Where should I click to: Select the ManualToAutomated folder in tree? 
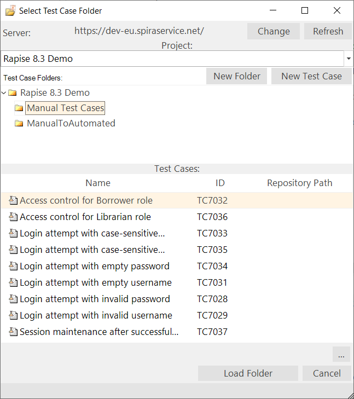click(71, 124)
